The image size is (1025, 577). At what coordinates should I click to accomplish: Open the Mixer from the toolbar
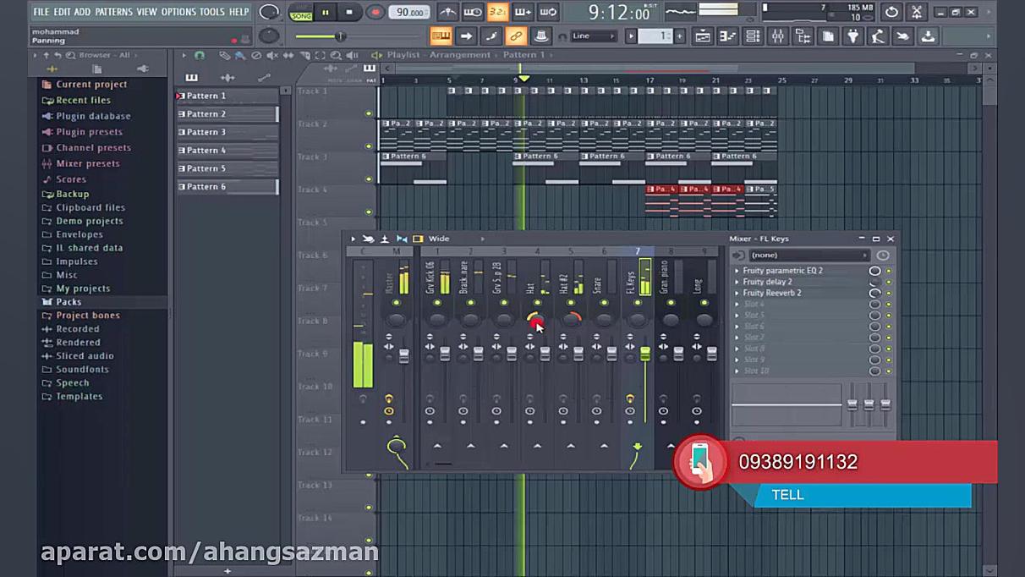(777, 36)
